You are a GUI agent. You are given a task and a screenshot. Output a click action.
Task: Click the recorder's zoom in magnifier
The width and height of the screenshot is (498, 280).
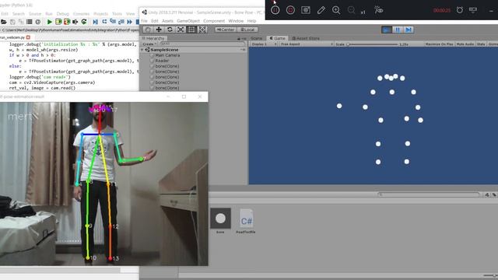click(336, 10)
